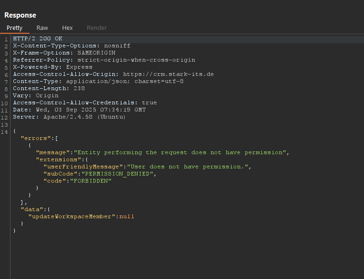Select the Render tab
The image size is (364, 279).
tap(96, 28)
